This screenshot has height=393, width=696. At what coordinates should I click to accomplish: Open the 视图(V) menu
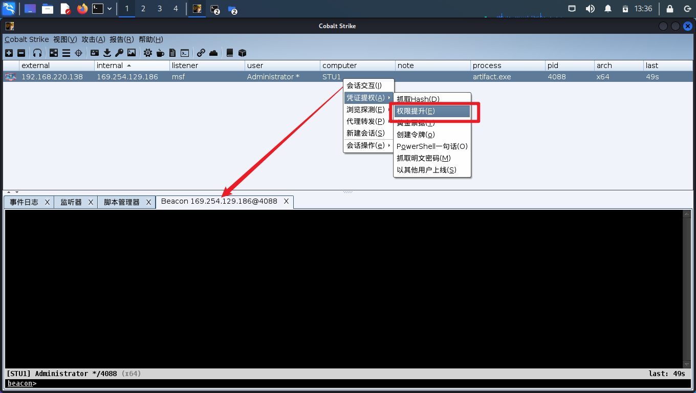tap(65, 39)
